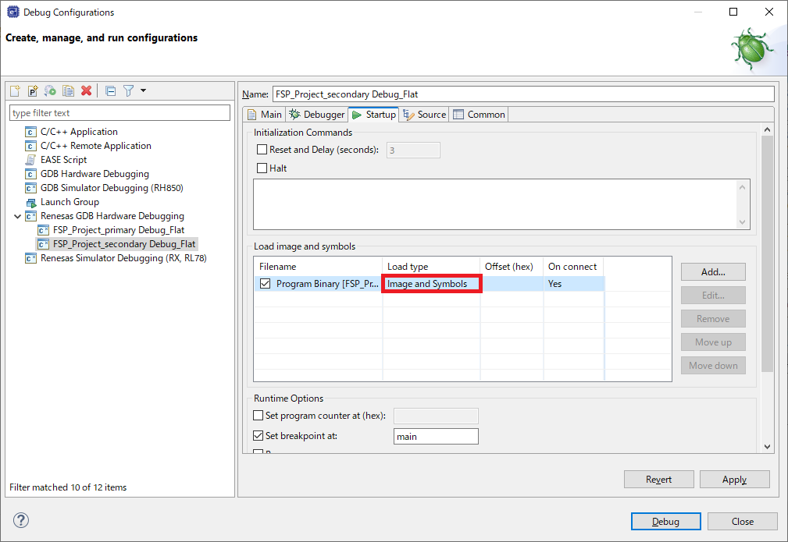Click the New prototype configuration icon

tap(33, 91)
